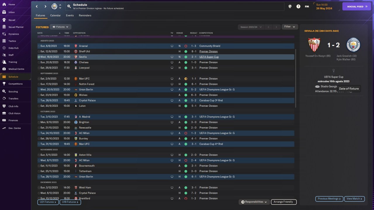Screen dimensions: 374x210
Task: Open the FM menu icon
Action: click(x=307, y=6)
